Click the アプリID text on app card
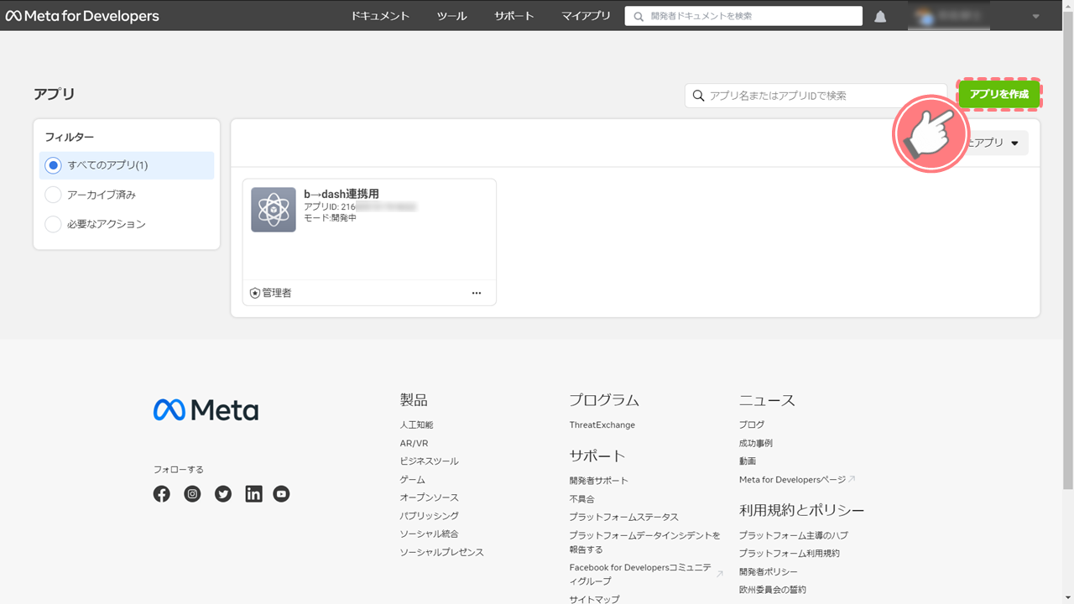The image size is (1074, 604). pyautogui.click(x=360, y=206)
